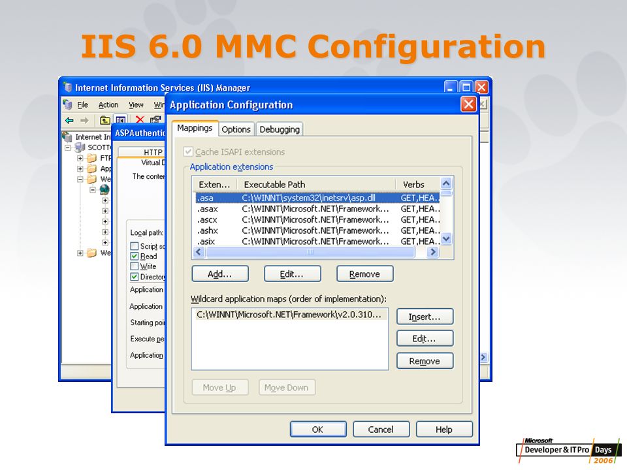The width and height of the screenshot is (627, 470).
Task: Select the folder icon beside the expanded We node
Action: click(x=92, y=179)
